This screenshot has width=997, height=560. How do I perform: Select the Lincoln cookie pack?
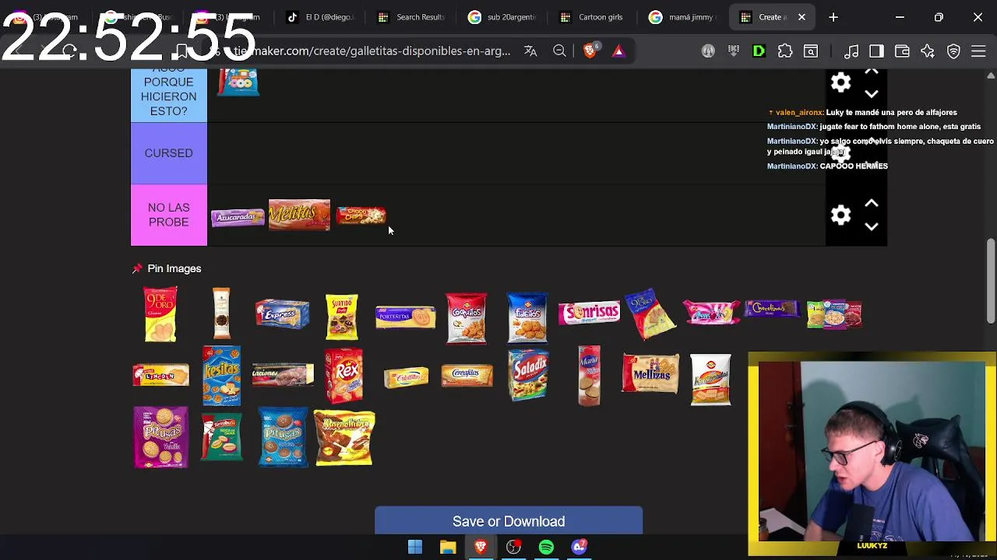click(160, 376)
